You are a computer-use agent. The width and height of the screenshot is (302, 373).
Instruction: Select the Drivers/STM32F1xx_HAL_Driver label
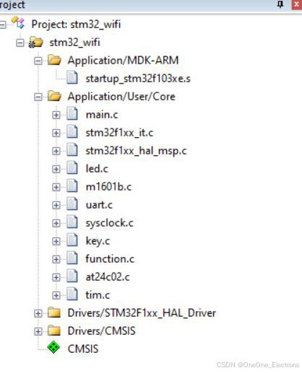point(142,313)
